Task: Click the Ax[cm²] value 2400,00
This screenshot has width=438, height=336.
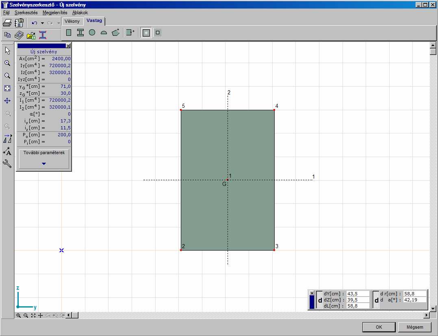Action: click(61, 59)
